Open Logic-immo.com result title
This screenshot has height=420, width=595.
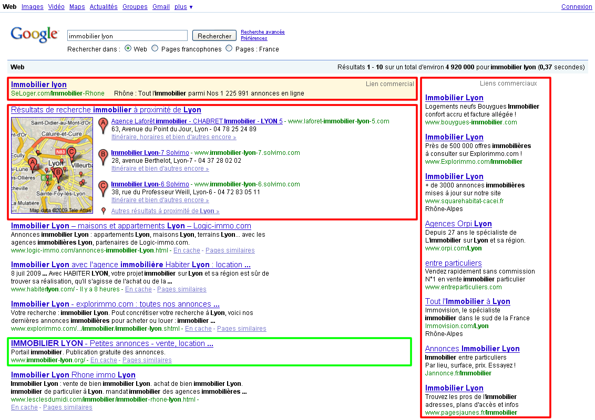pyautogui.click(x=131, y=226)
